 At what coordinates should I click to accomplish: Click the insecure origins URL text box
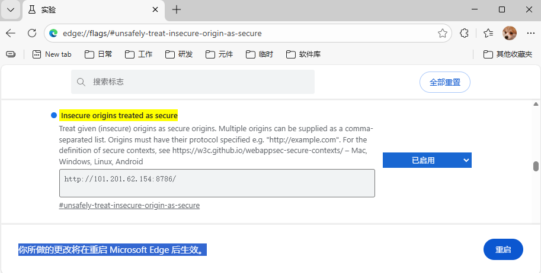click(x=217, y=183)
